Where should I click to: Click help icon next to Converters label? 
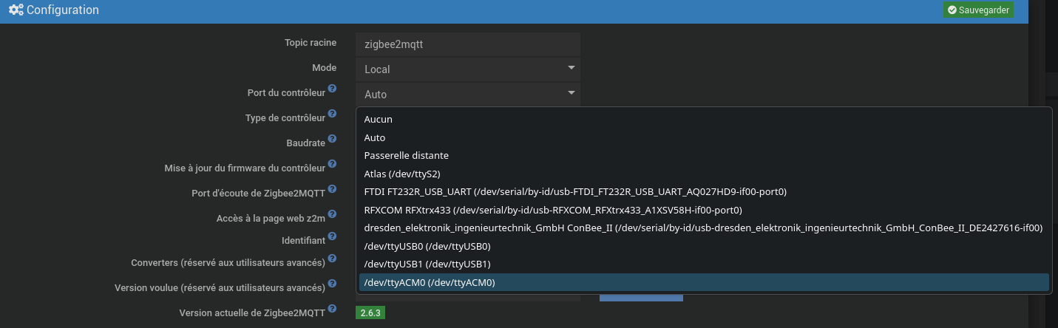coord(333,259)
